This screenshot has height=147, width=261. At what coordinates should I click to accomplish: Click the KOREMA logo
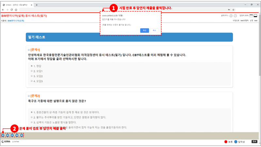tap(6, 141)
